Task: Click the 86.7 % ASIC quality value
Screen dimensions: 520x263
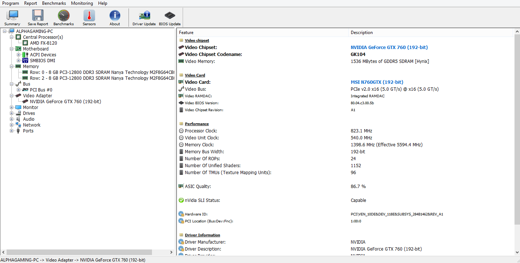Action: [358, 186]
